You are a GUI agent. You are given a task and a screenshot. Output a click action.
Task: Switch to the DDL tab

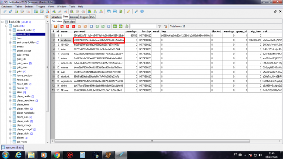92,17
